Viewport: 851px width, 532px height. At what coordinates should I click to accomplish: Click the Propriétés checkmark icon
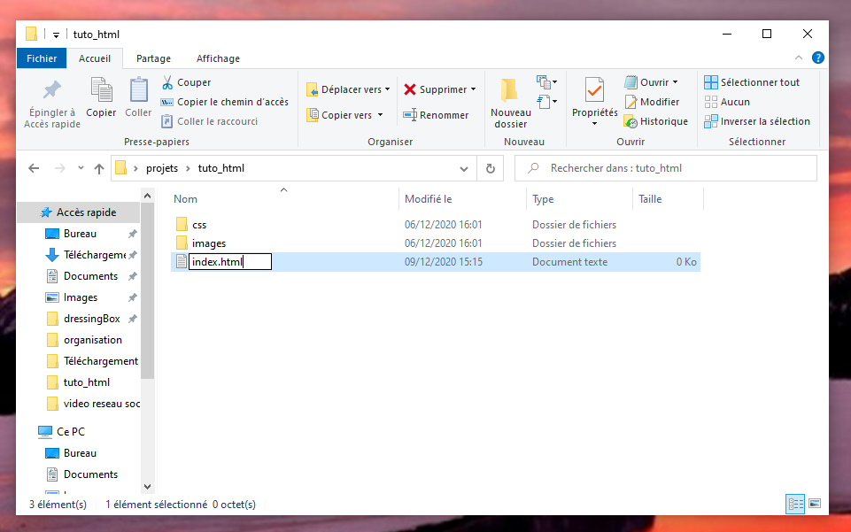click(594, 90)
